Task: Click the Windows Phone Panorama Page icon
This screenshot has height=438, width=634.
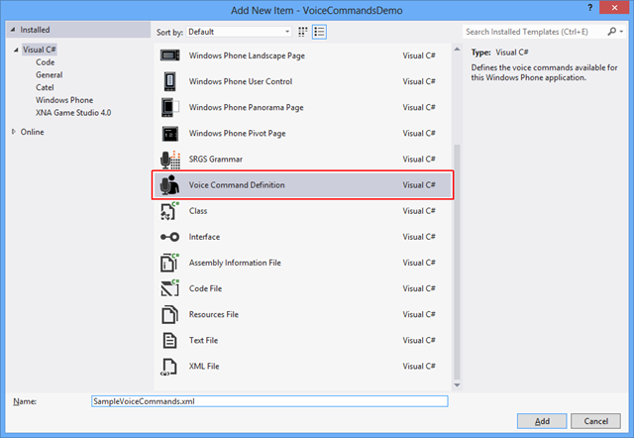Action: pyautogui.click(x=168, y=106)
